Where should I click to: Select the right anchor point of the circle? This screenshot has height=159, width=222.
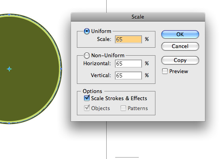click(61, 69)
